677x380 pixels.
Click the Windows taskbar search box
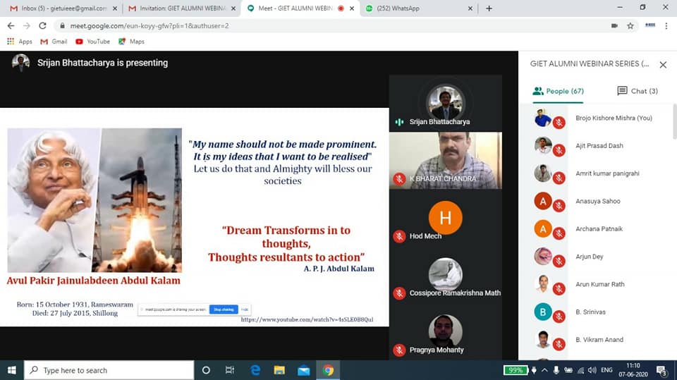pos(109,370)
